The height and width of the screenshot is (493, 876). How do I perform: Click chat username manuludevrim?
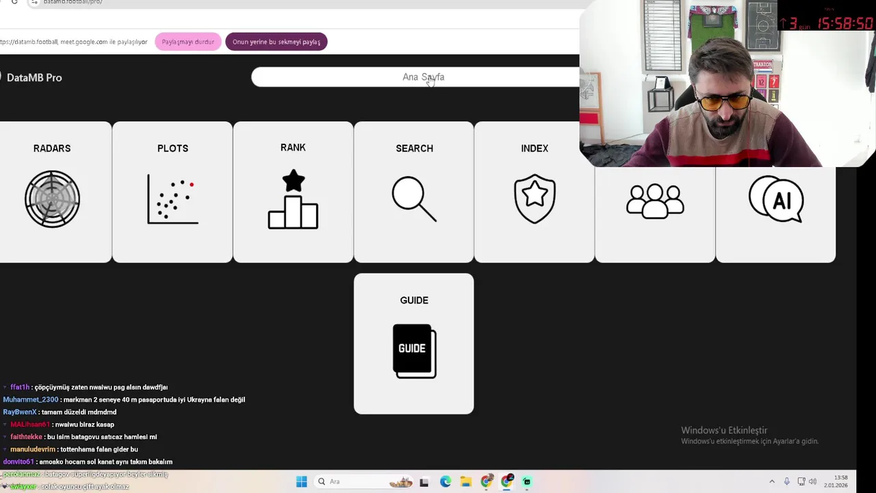pos(33,449)
